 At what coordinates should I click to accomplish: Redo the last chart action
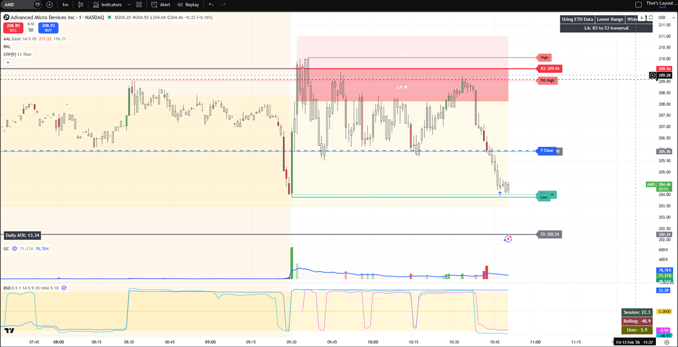tap(224, 5)
